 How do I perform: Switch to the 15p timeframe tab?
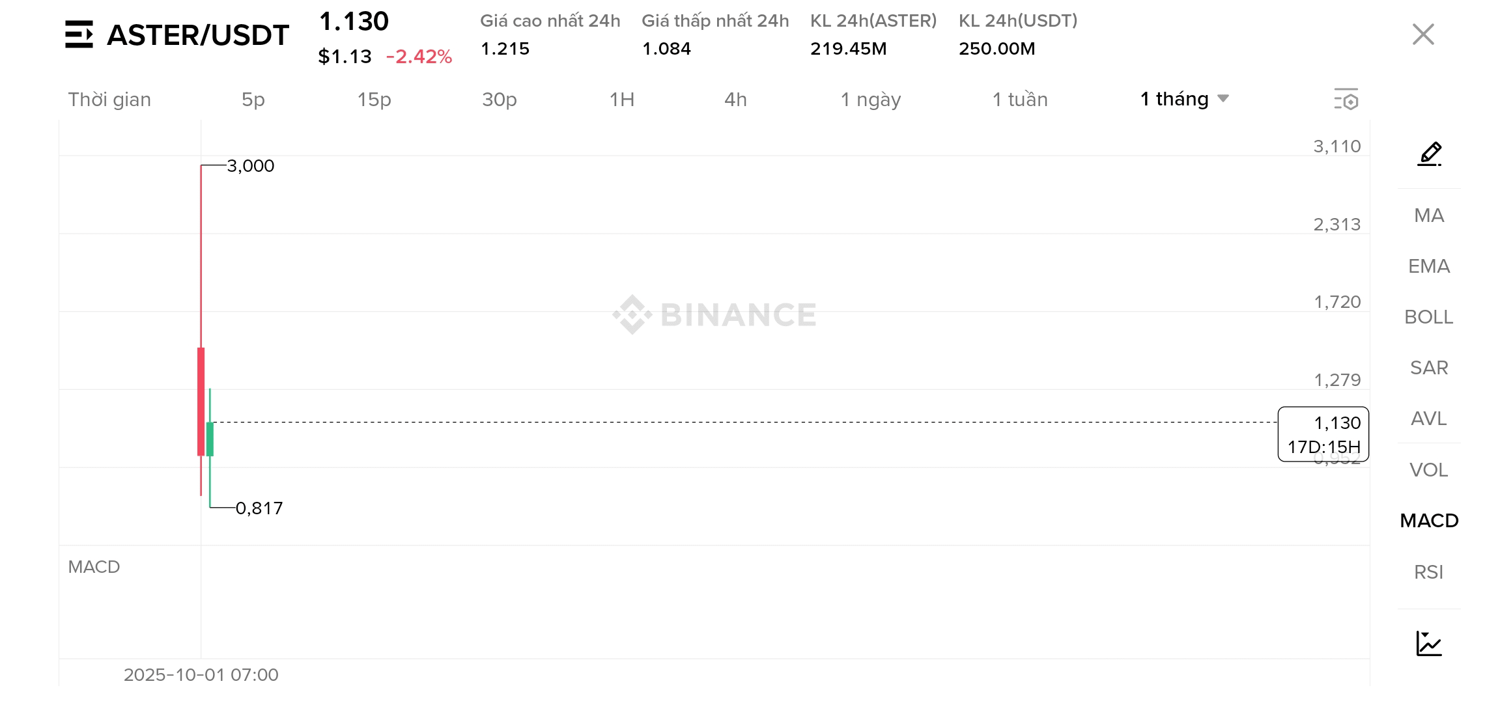coord(374,100)
